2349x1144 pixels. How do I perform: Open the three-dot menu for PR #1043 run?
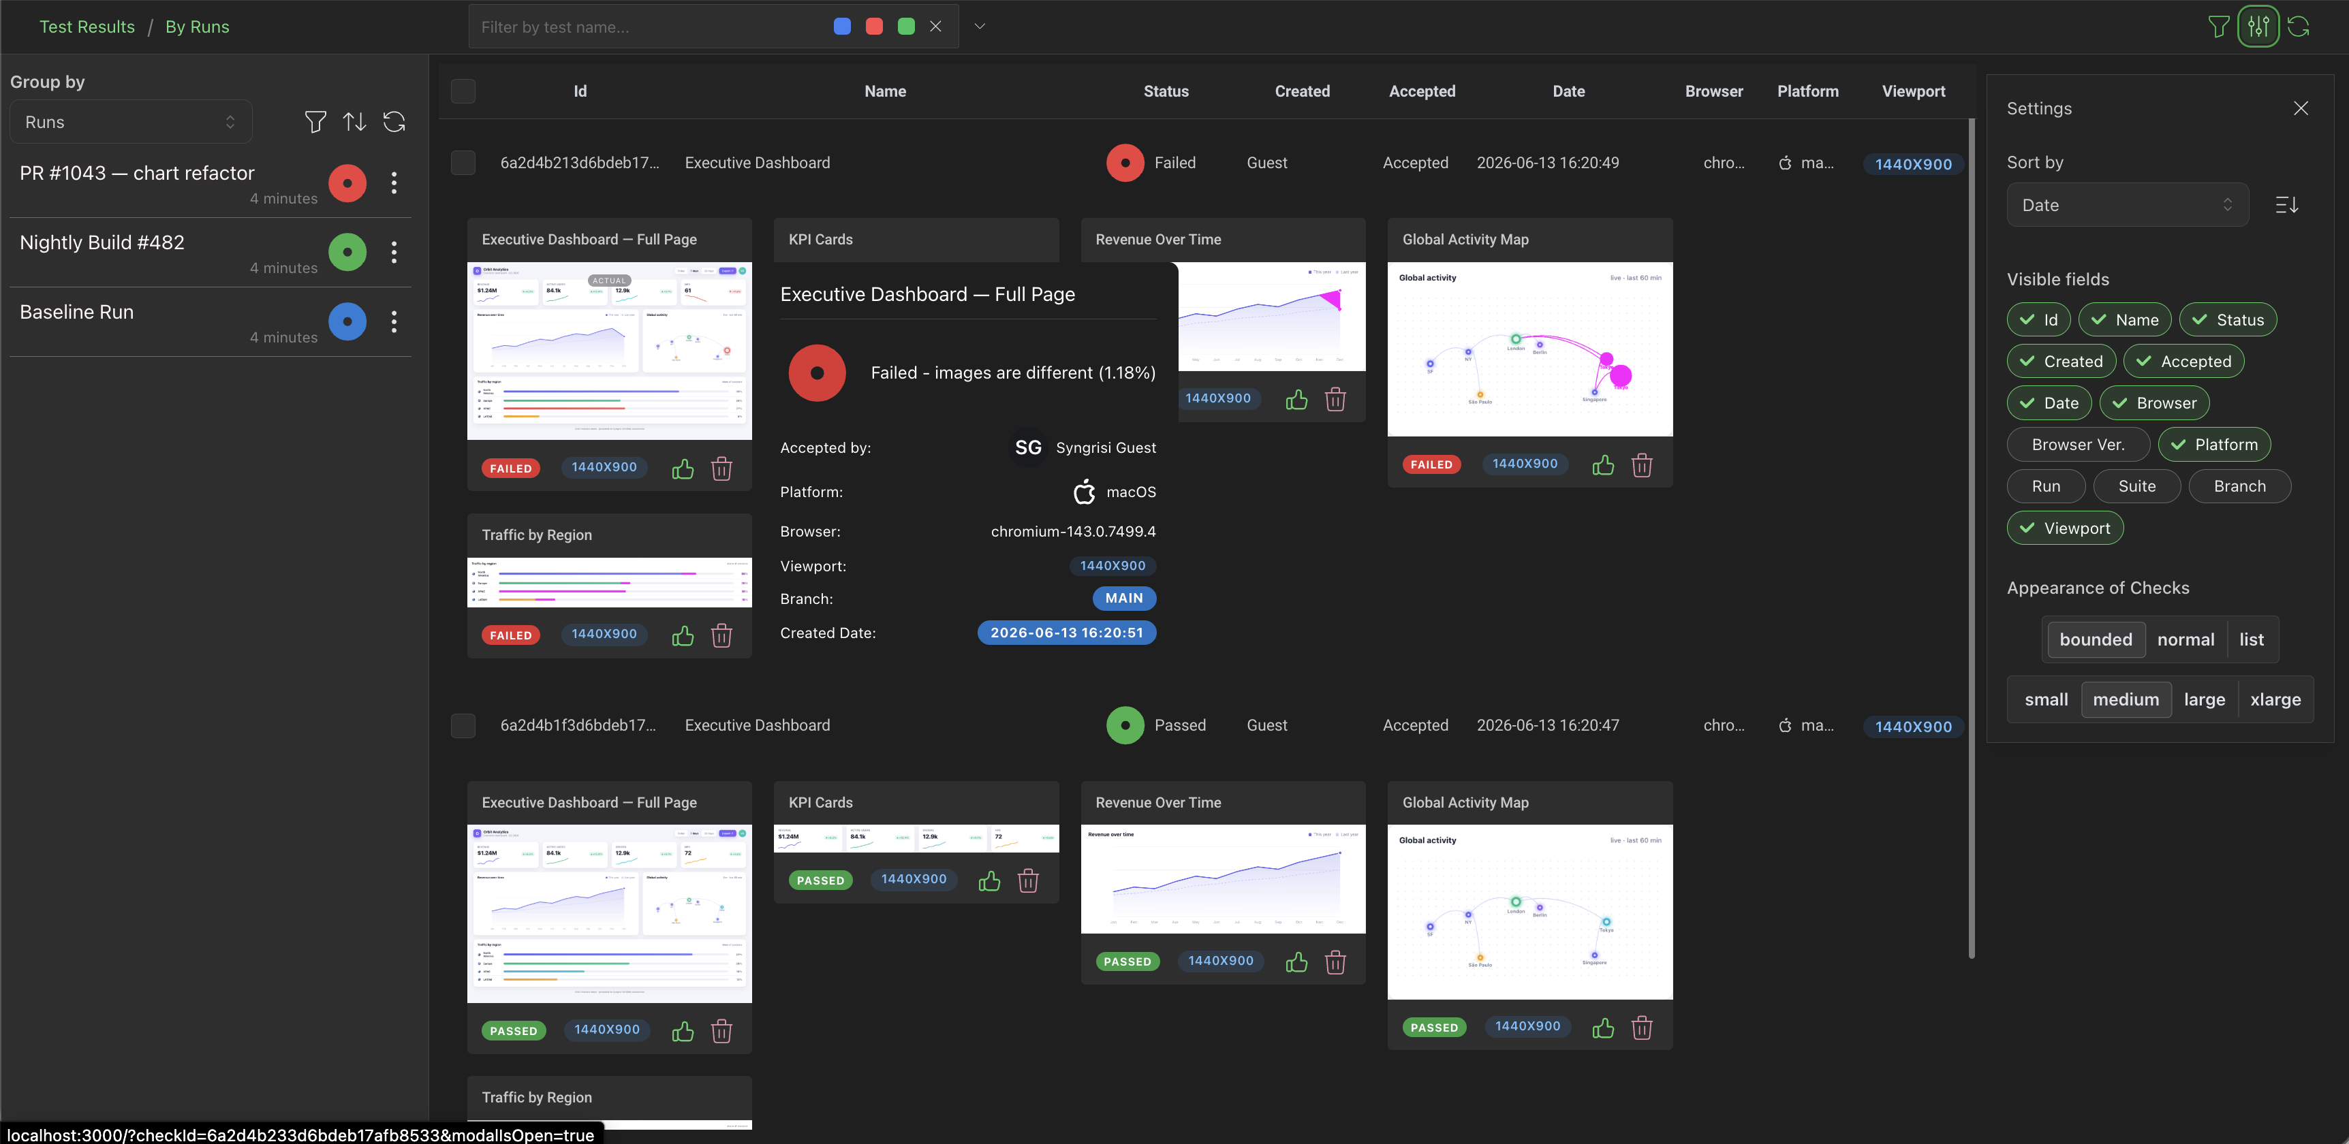pyautogui.click(x=394, y=182)
